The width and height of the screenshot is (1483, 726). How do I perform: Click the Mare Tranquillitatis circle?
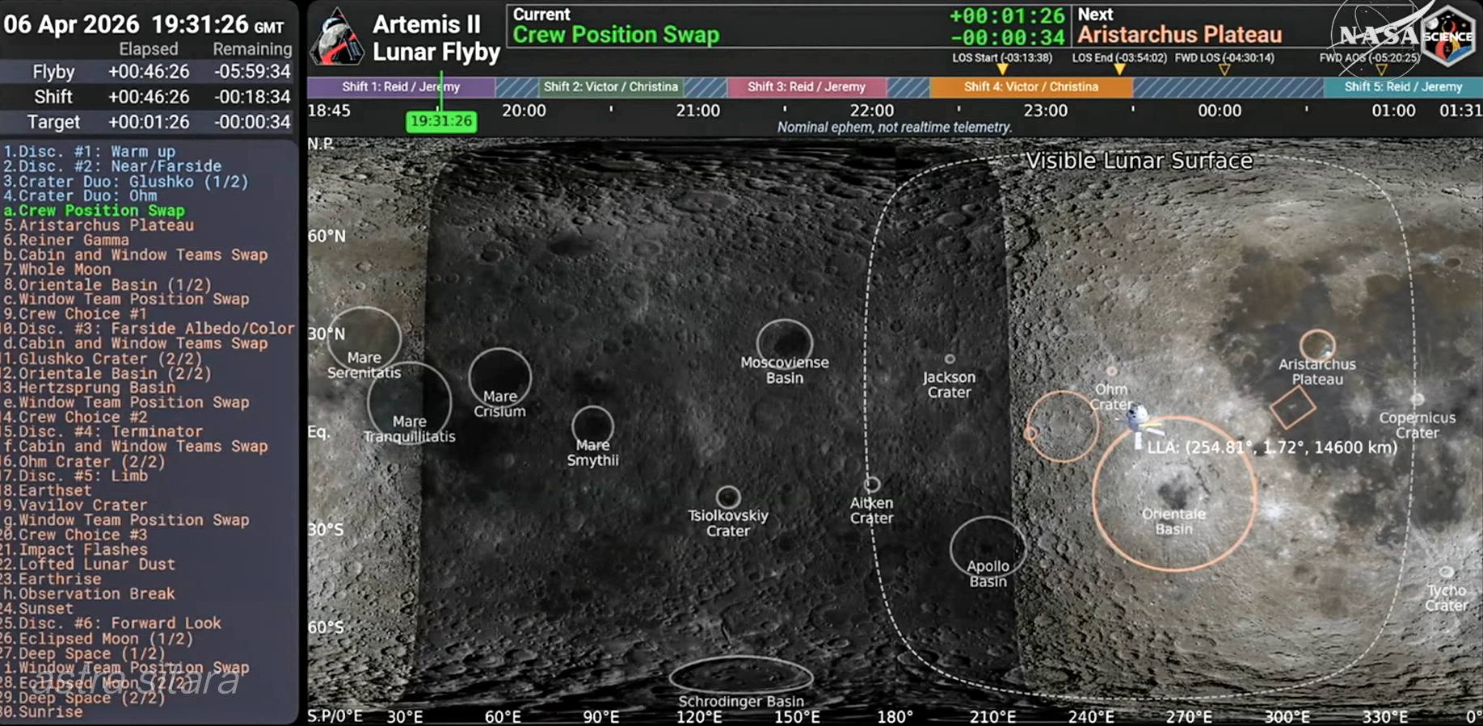pos(409,403)
